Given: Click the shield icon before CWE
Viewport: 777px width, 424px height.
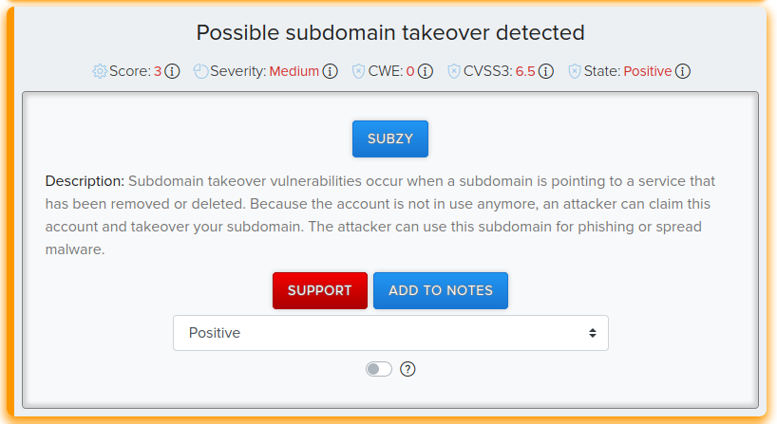Looking at the screenshot, I should (x=358, y=71).
